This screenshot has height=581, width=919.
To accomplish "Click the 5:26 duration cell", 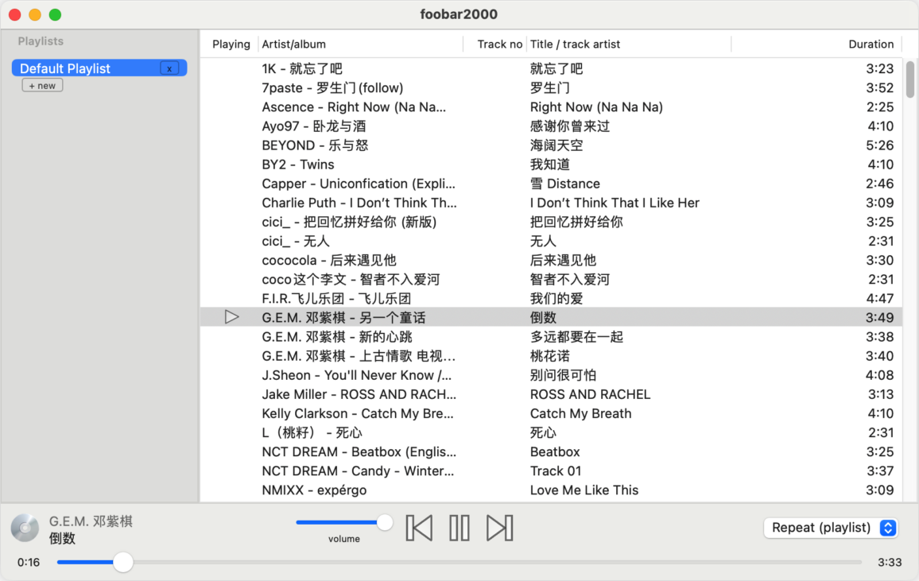I will (880, 145).
